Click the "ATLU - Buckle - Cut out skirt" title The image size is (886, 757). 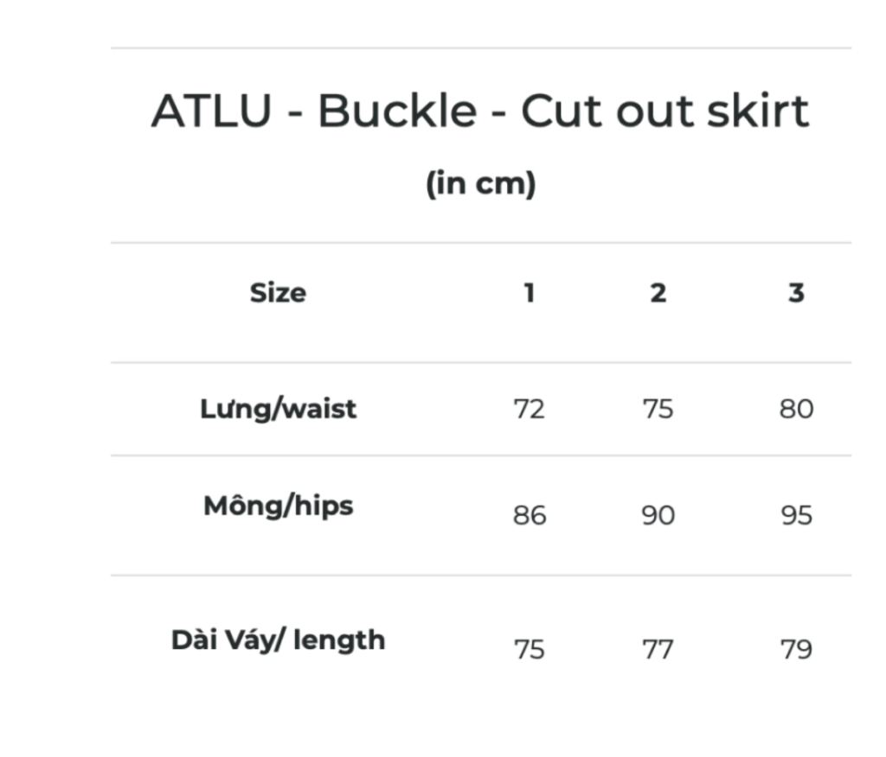point(480,111)
